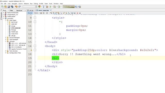Click the Profile Project toolbar icon
This screenshot has height=93, width=165.
coord(59,7)
